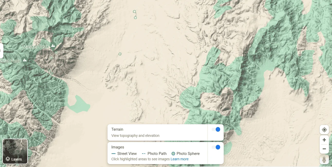Click 'View topography and elevation' description
Screen dimensions: 332x167
[x=135, y=136]
